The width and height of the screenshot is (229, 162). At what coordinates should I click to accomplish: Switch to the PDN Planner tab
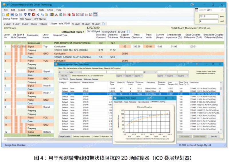click(x=25, y=19)
